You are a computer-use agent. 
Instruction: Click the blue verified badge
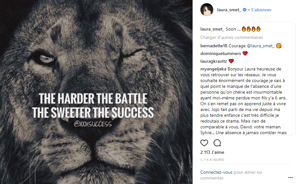(245, 10)
